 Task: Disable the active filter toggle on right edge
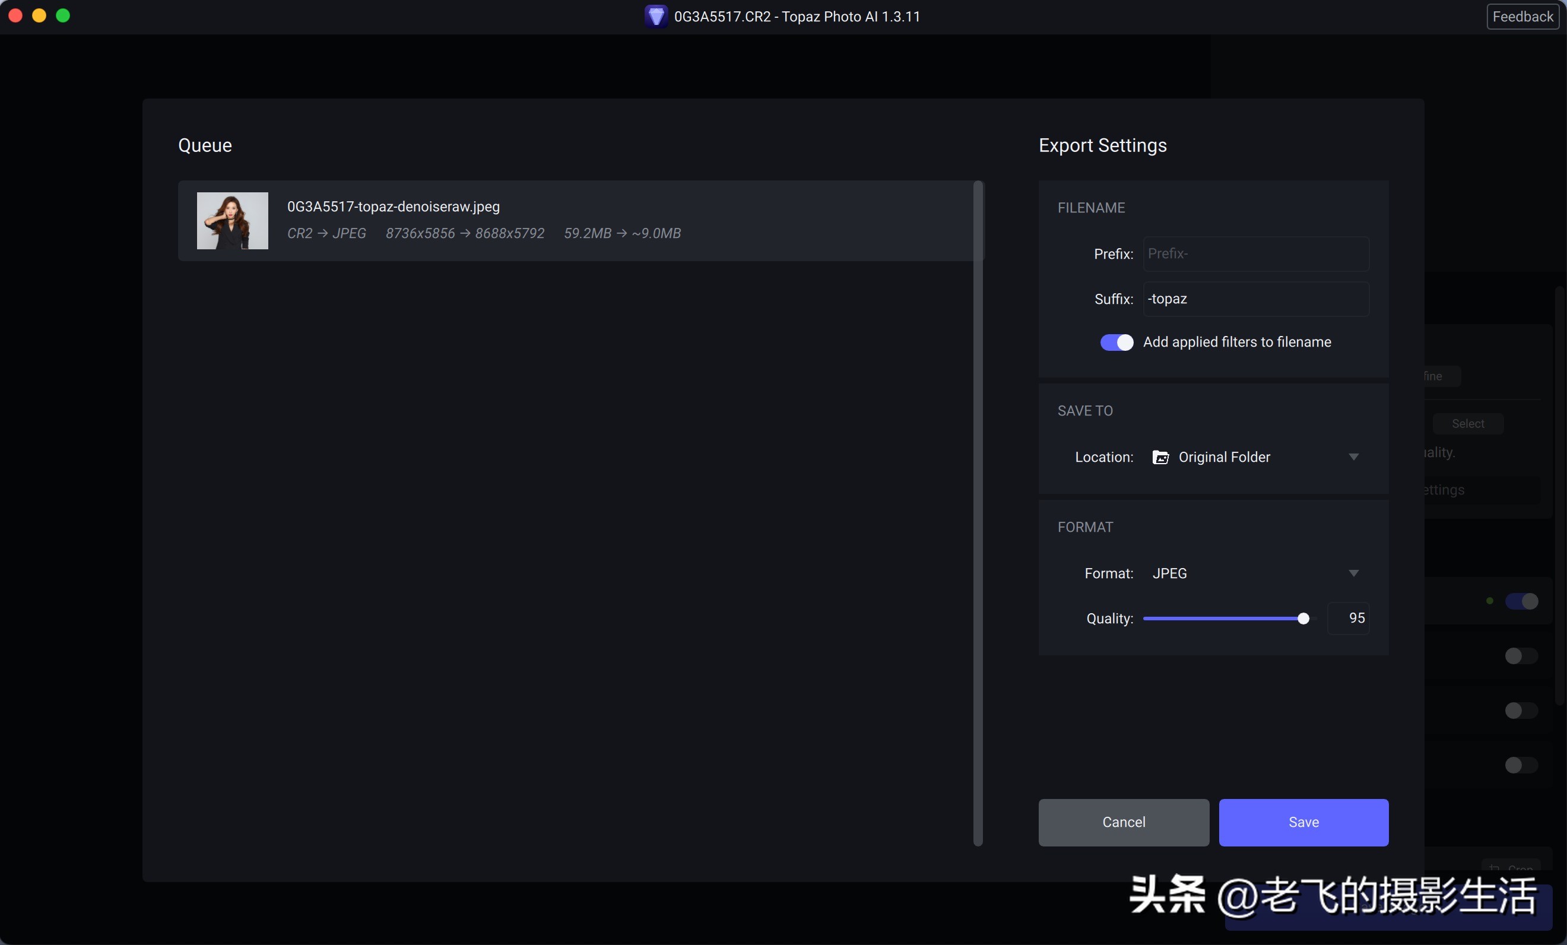click(x=1523, y=601)
